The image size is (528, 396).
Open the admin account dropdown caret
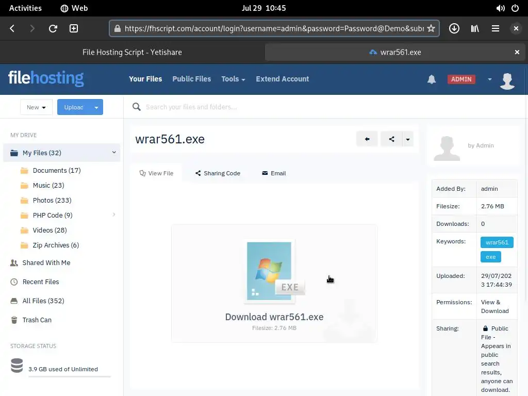490,79
